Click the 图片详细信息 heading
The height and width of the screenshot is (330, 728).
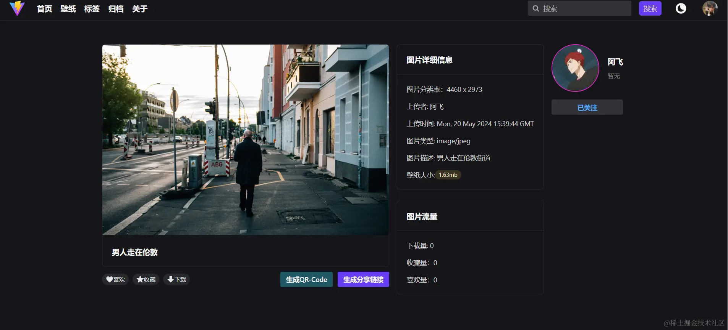[x=430, y=60]
